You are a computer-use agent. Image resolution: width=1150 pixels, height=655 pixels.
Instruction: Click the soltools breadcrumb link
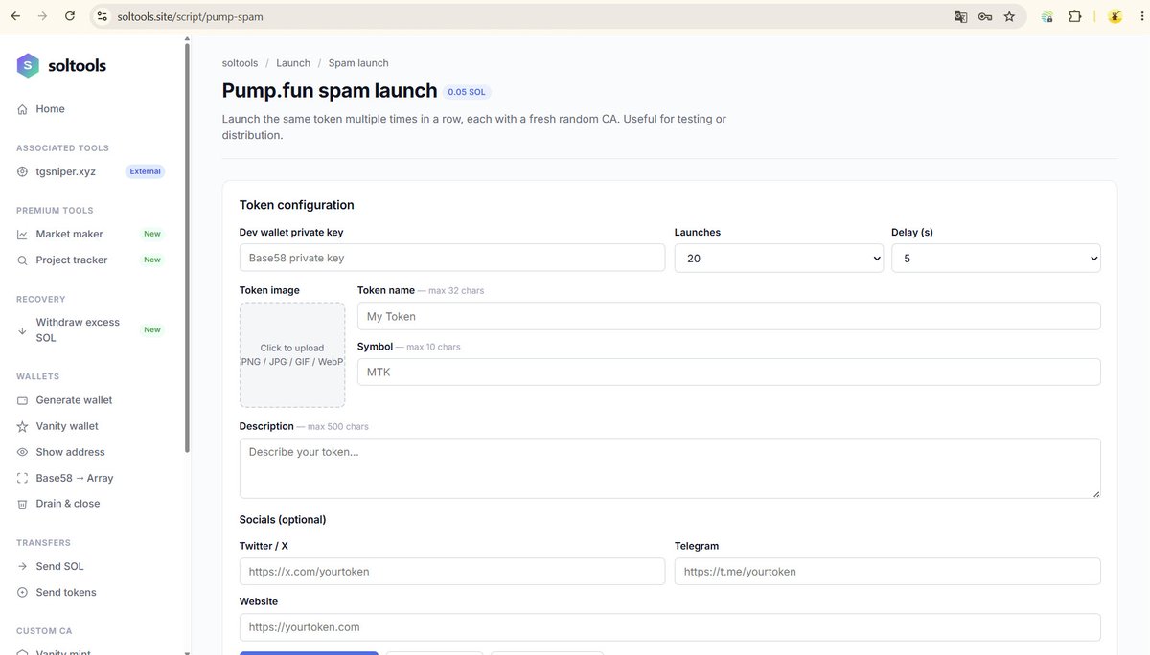(240, 63)
